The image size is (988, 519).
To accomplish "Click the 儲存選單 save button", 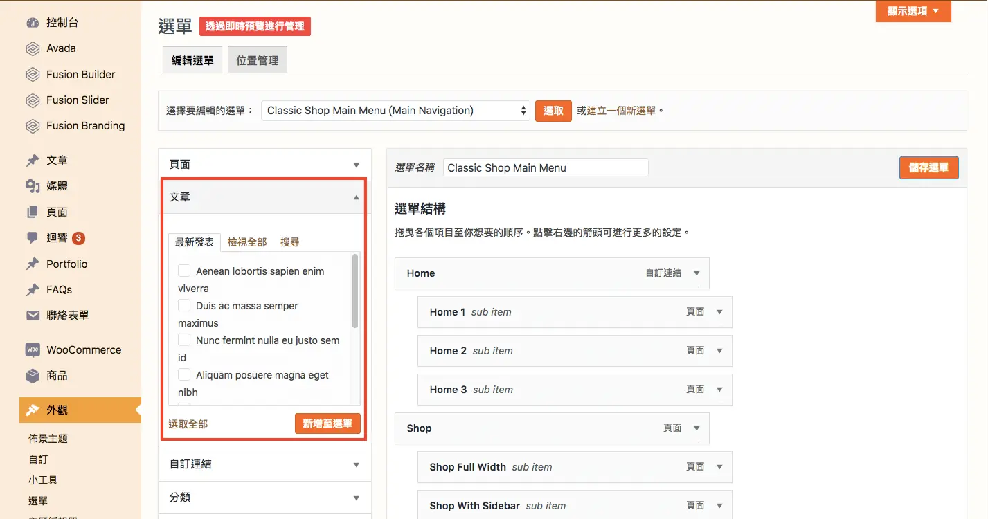I will tap(928, 167).
